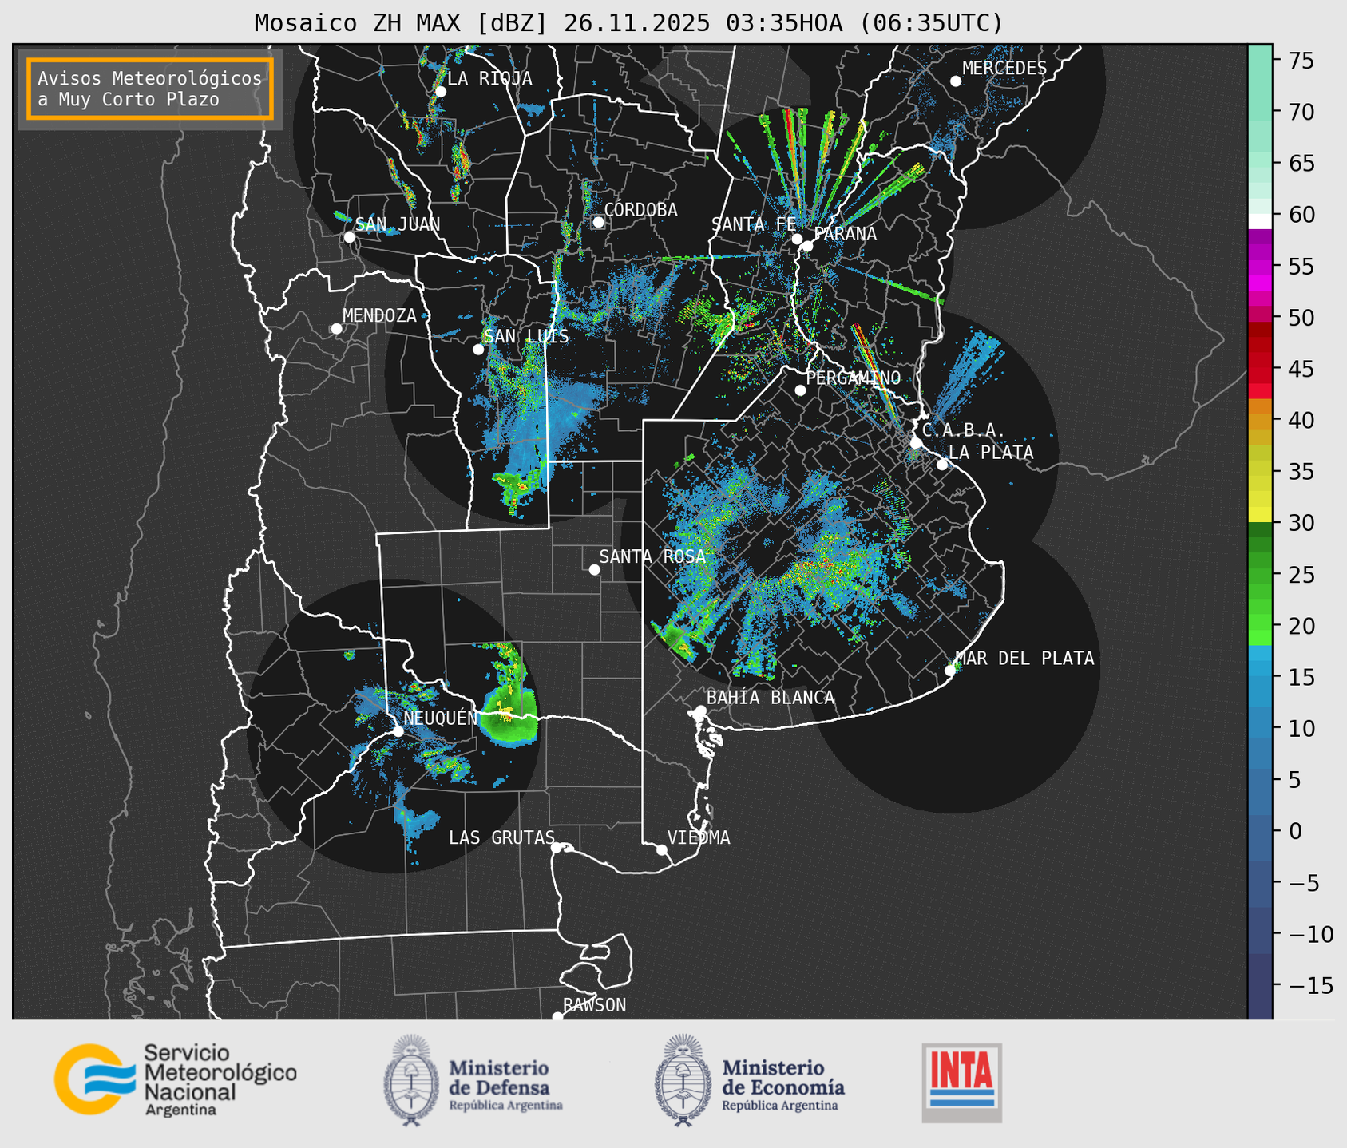Viewport: 1347px width, 1148px height.
Task: Click the NEUQUÉN city dot
Action: click(x=398, y=731)
